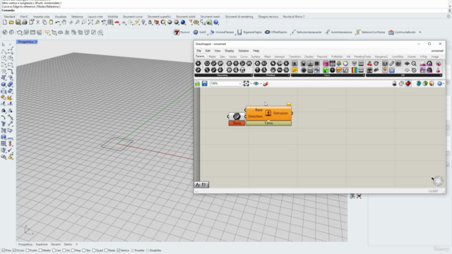Switch to Grasshopper Kangaroo2 tab
The height and width of the screenshot is (254, 452).
(x=381, y=56)
